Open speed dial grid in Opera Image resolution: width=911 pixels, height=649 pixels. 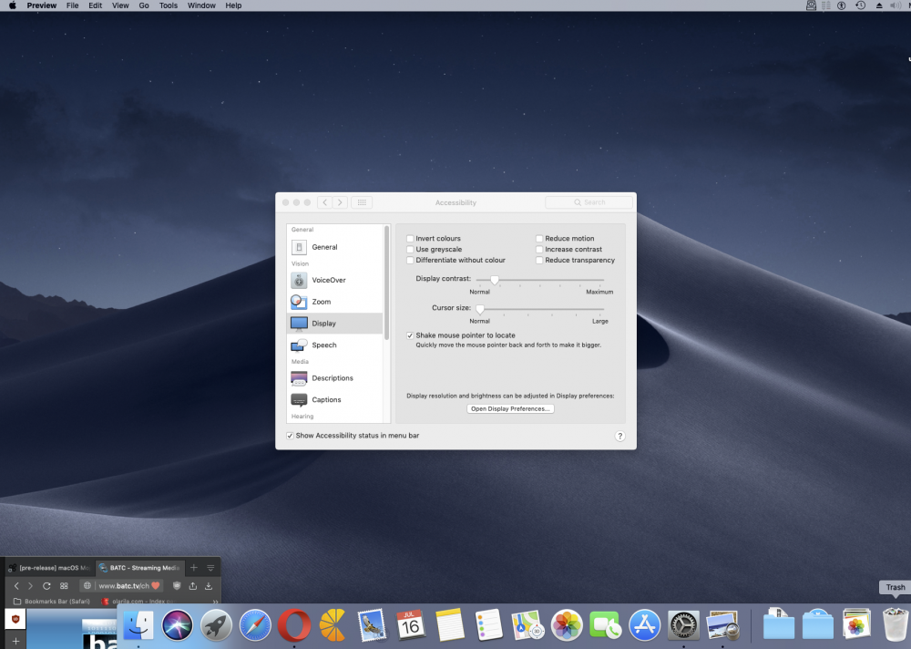(x=64, y=586)
